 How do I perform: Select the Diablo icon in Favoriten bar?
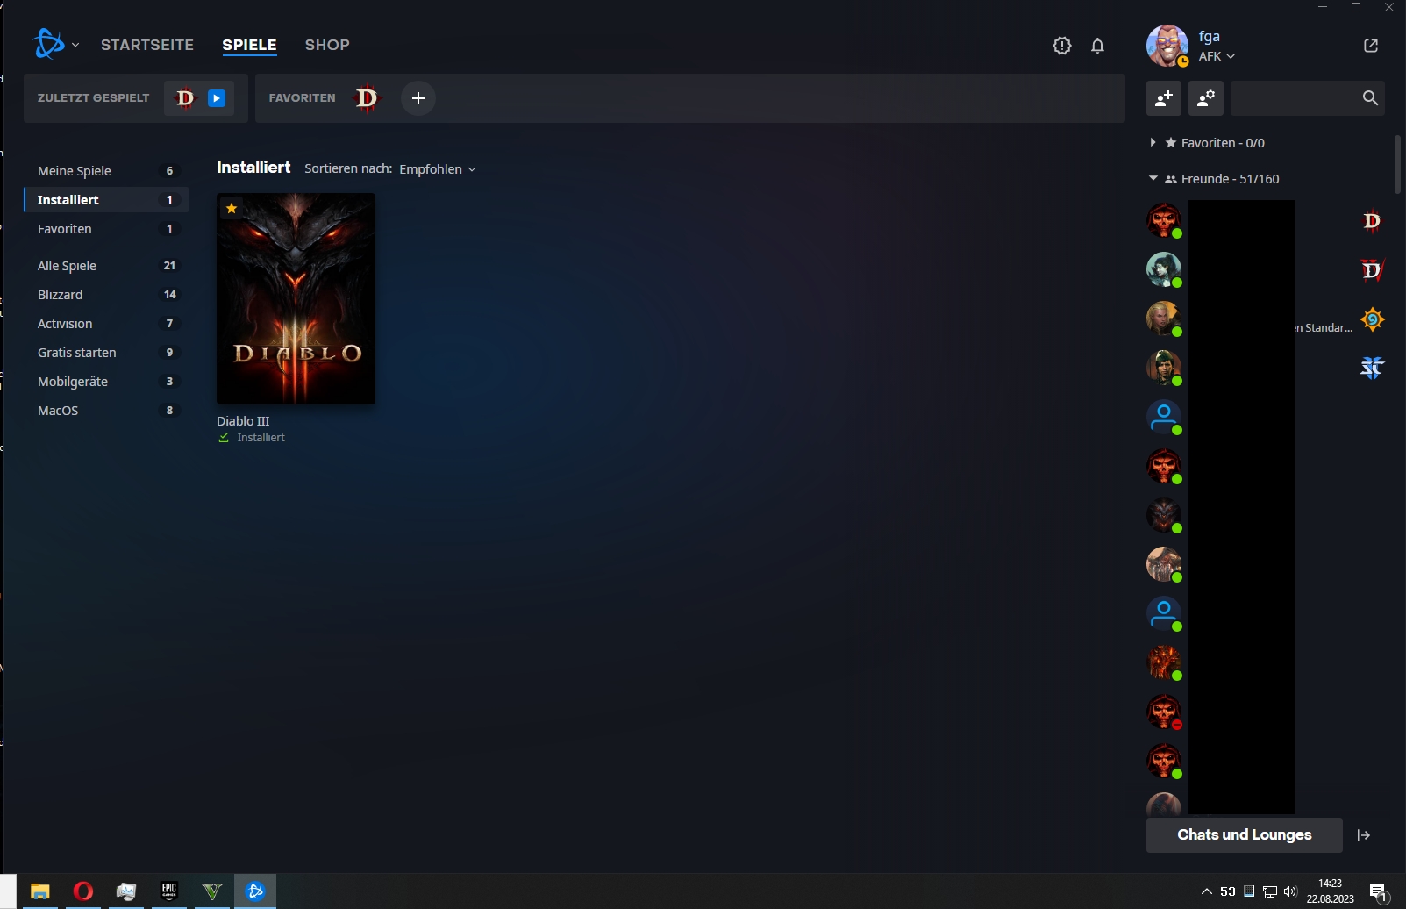367,98
